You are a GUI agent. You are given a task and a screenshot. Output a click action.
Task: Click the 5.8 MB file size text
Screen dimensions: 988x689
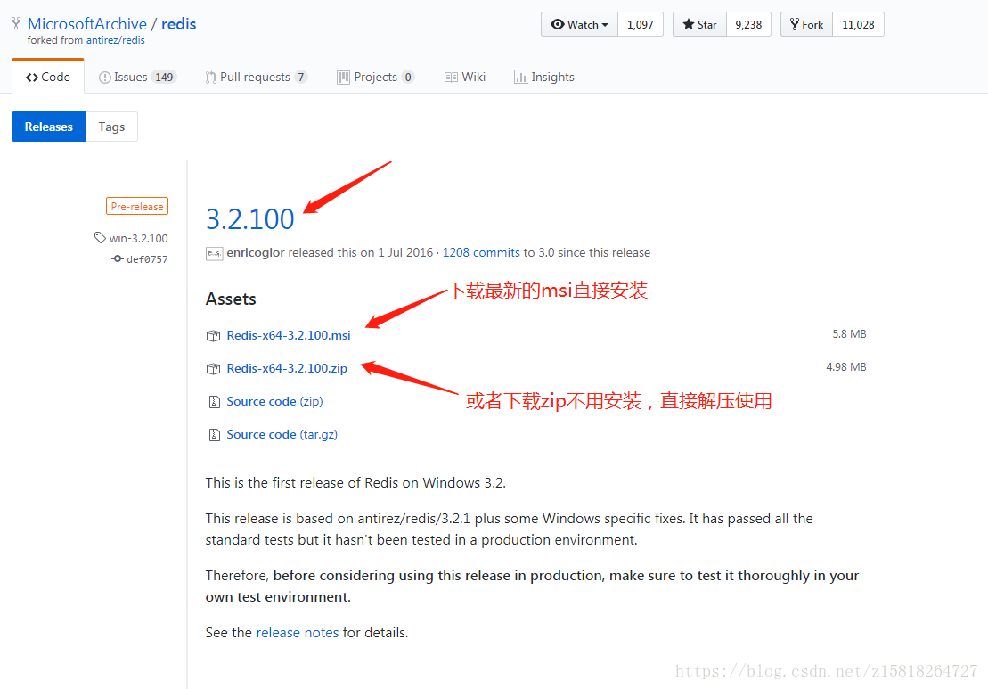(x=849, y=334)
